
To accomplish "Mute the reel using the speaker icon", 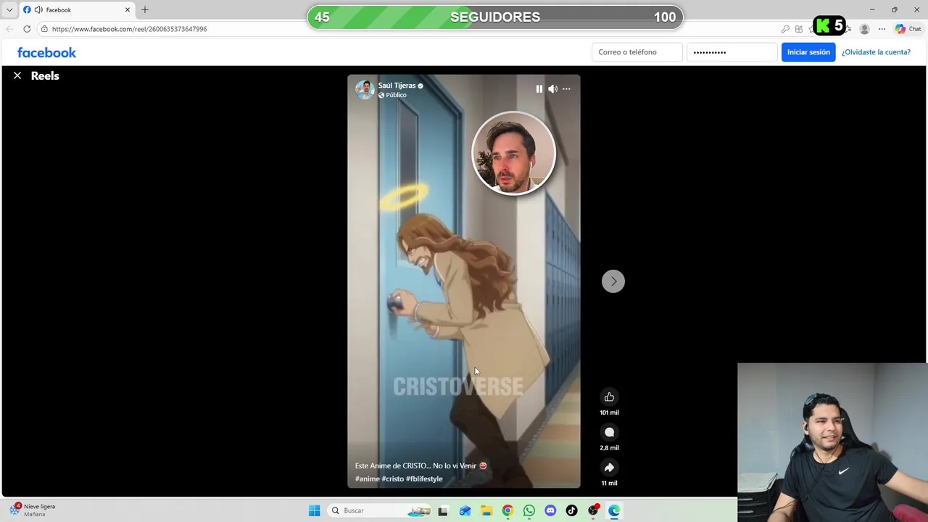I will (x=552, y=88).
